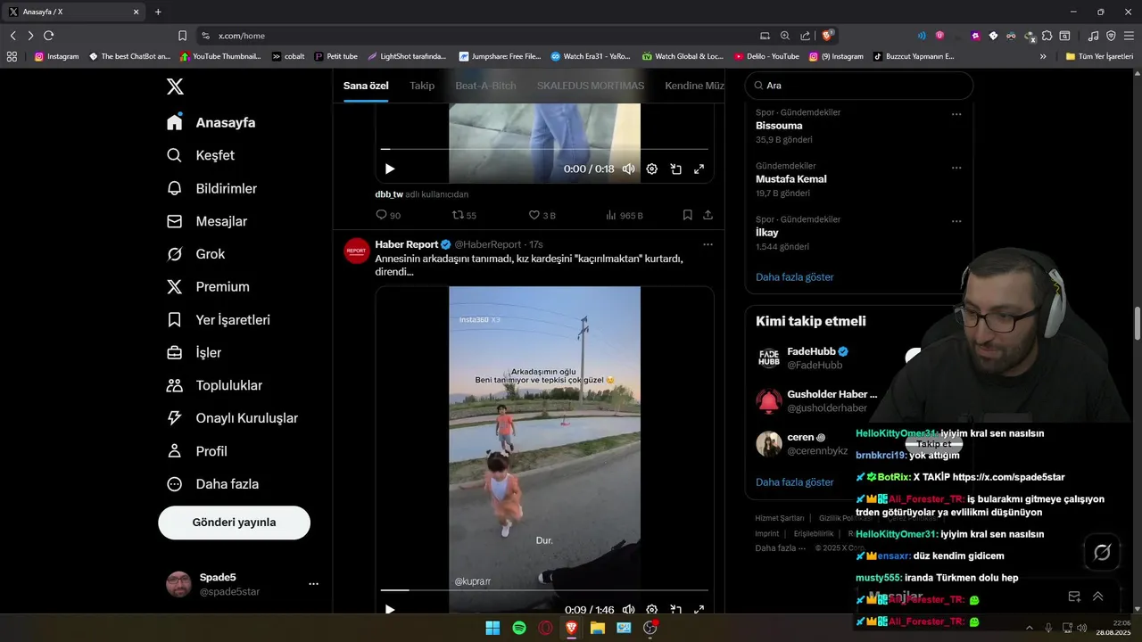1142x642 pixels.
Task: Click Daha fazla göster under Kimi takip etmeli
Action: pos(795,482)
